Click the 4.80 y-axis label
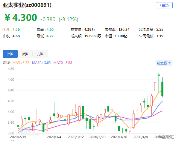This screenshot has height=141, width=176. point(11,69)
